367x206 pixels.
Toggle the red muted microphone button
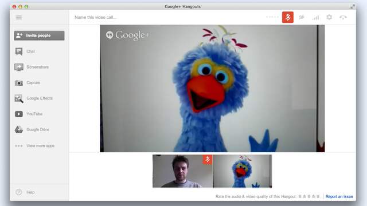[x=288, y=17]
